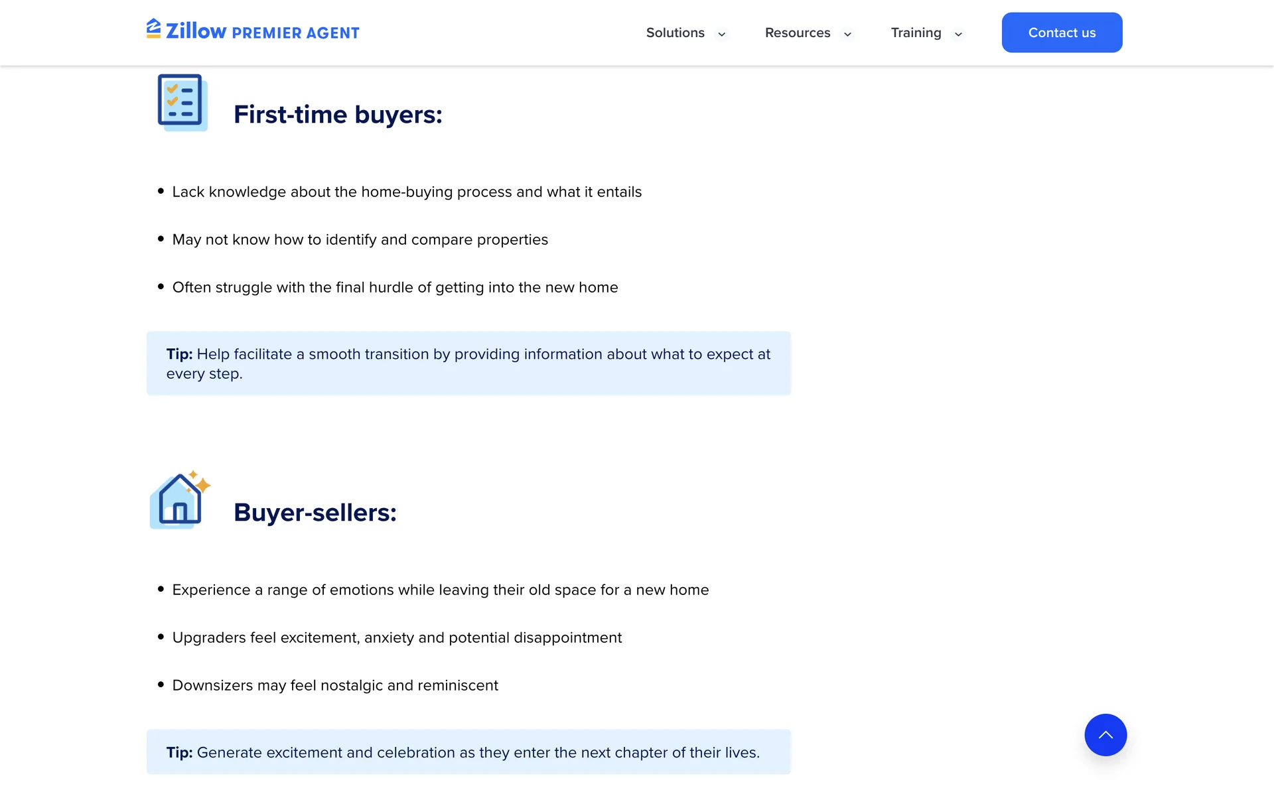Expand the Solutions dropdown chevron

tap(722, 34)
